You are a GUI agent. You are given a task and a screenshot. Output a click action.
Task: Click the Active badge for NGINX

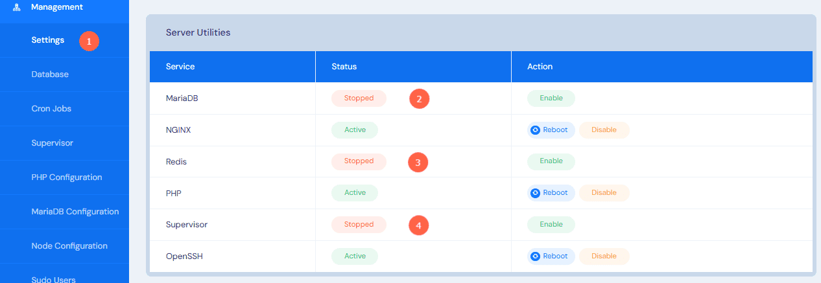tap(355, 130)
